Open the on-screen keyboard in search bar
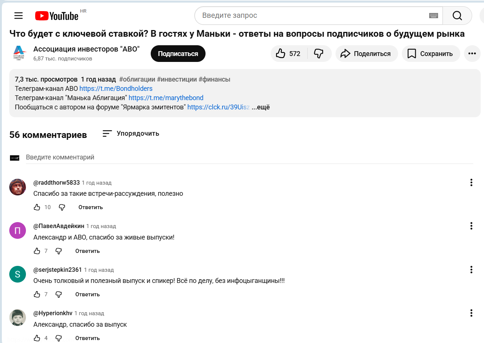The width and height of the screenshot is (484, 343). (433, 16)
